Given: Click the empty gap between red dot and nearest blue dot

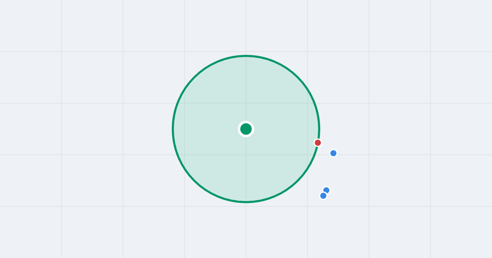Looking at the screenshot, I should click(326, 148).
